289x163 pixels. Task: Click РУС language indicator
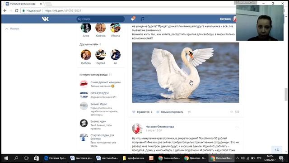[x=259, y=158]
